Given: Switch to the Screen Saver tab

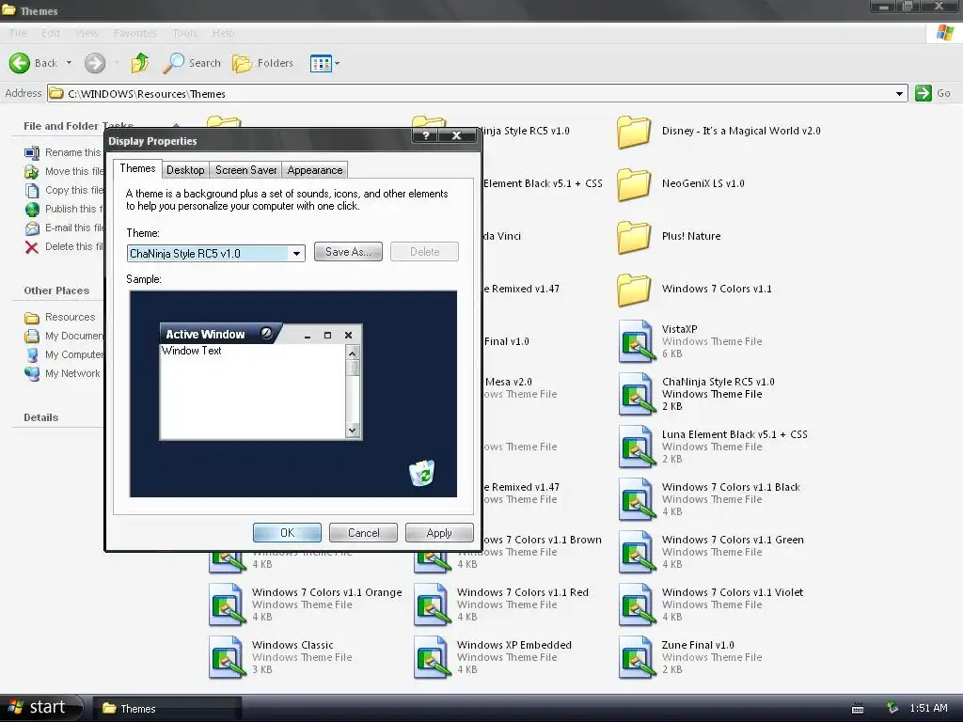Looking at the screenshot, I should click(245, 170).
